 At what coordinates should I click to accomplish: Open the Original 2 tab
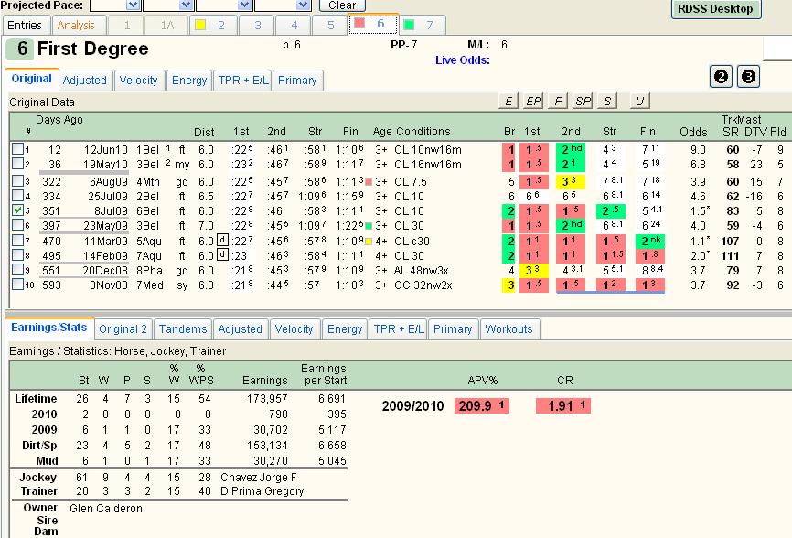pos(123,329)
